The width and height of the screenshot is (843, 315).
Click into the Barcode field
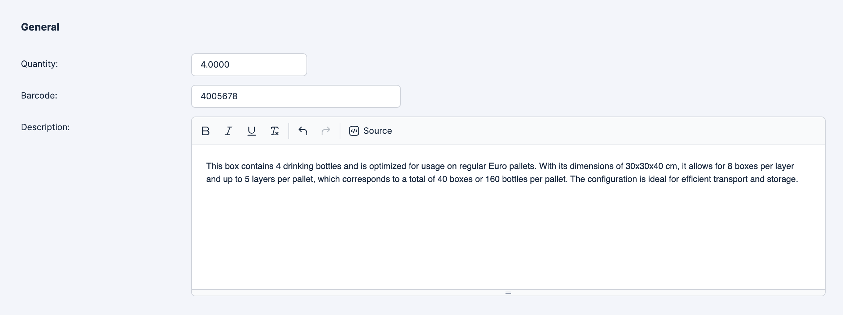296,96
